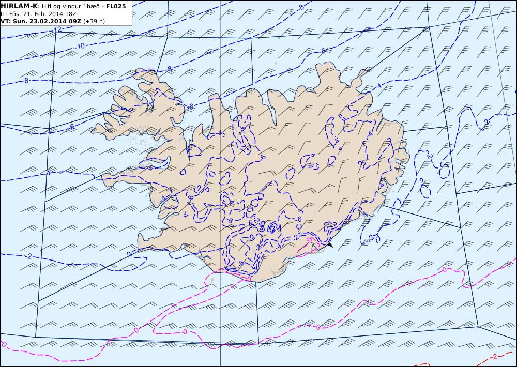This screenshot has height=367, width=517.
Task: Click the 'VT: Sun. 23.02.2014 09Z' valid time
Action: (x=41, y=21)
